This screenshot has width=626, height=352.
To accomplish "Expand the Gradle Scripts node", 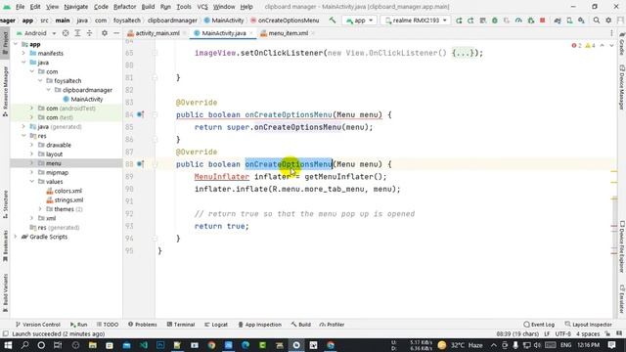I will coord(16,237).
